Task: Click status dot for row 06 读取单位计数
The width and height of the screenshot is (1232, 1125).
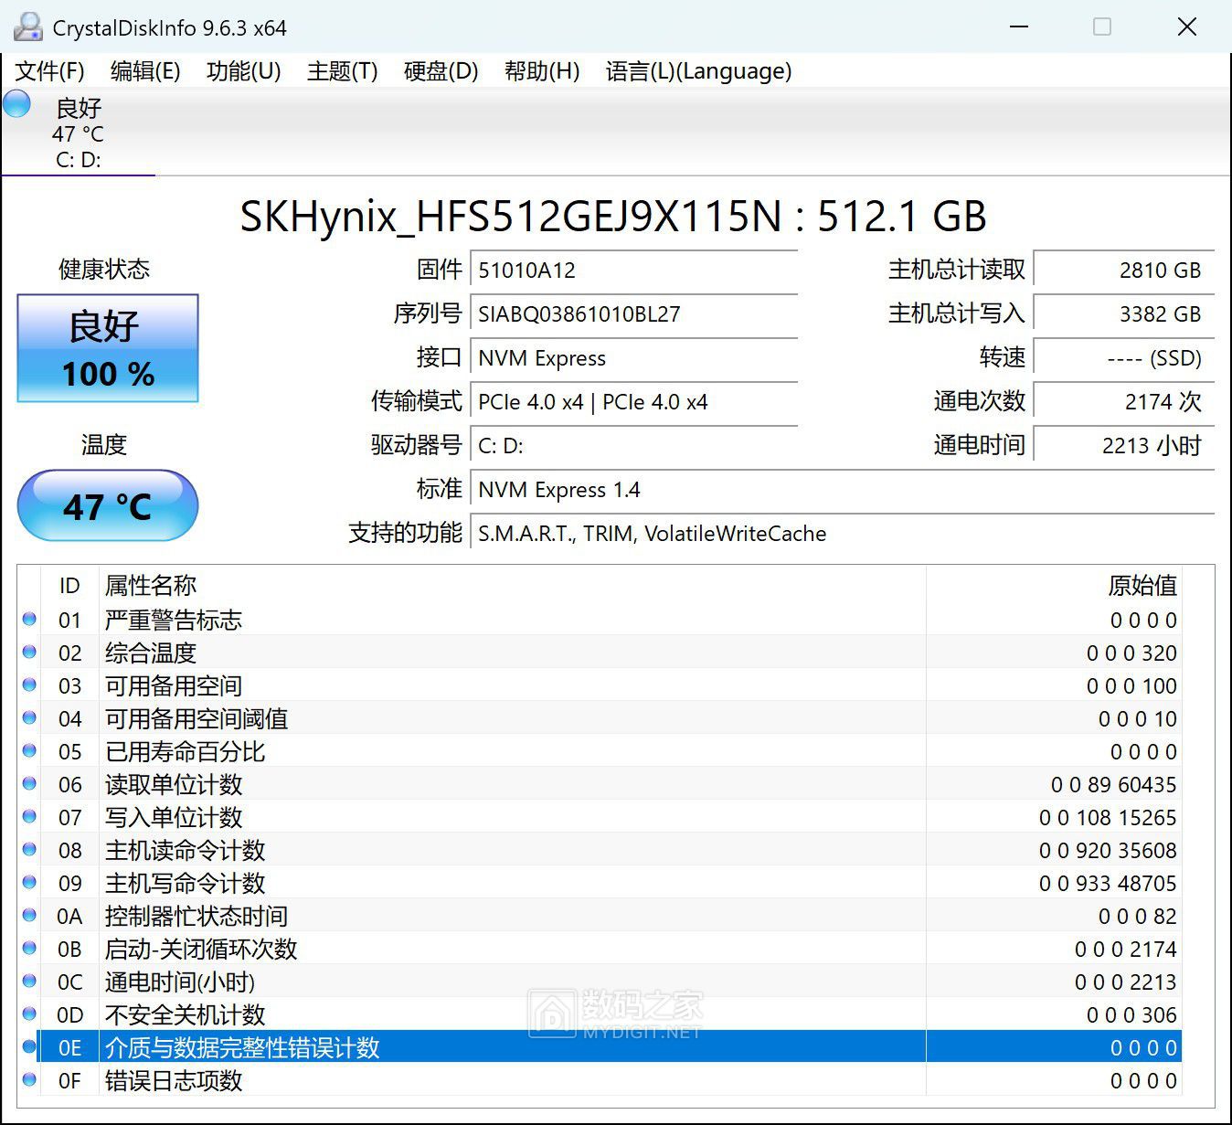Action: tap(29, 783)
